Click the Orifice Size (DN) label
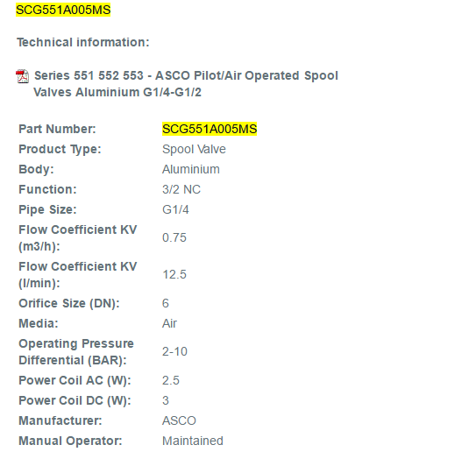Image resolution: width=476 pixels, height=459 pixels. pos(69,303)
